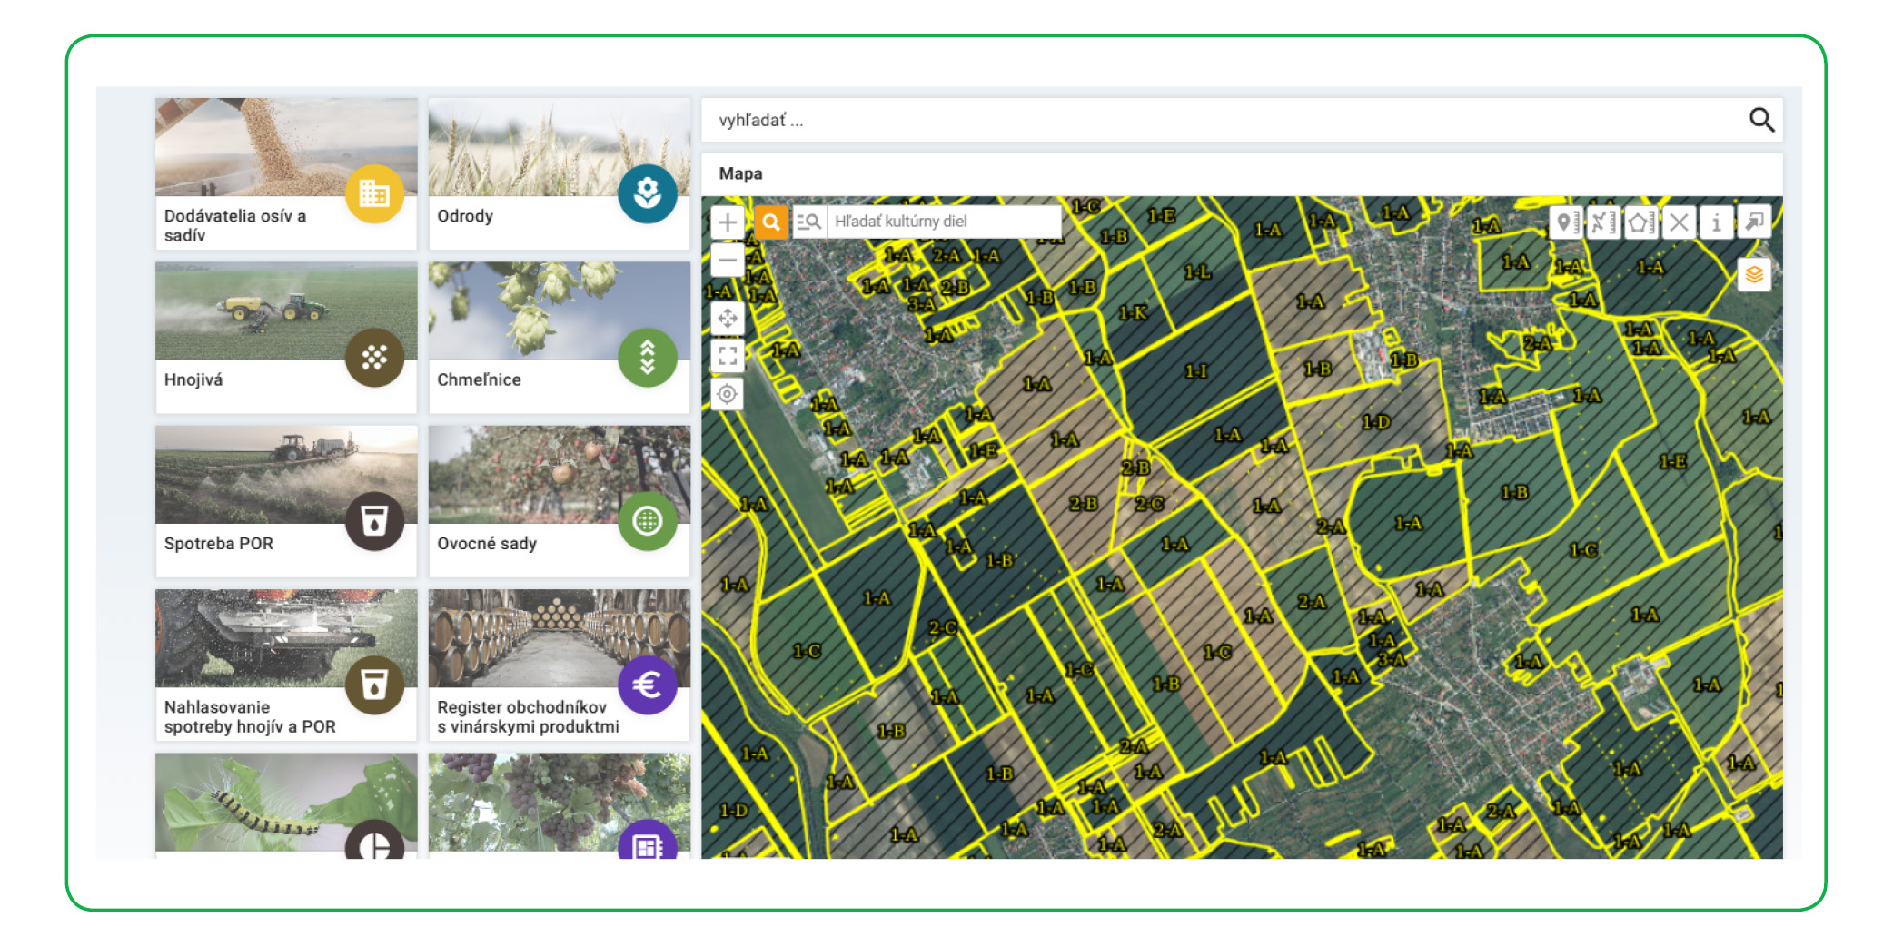The image size is (1893, 946).
Task: Activate the map pan tool
Action: tap(728, 319)
